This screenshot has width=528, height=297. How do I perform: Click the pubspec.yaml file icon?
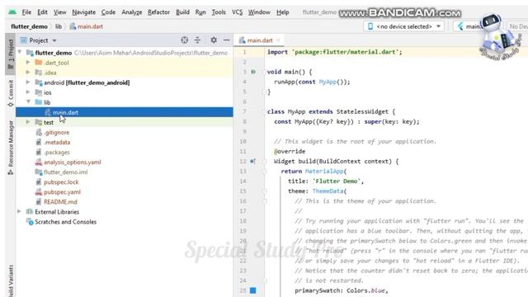(39, 192)
